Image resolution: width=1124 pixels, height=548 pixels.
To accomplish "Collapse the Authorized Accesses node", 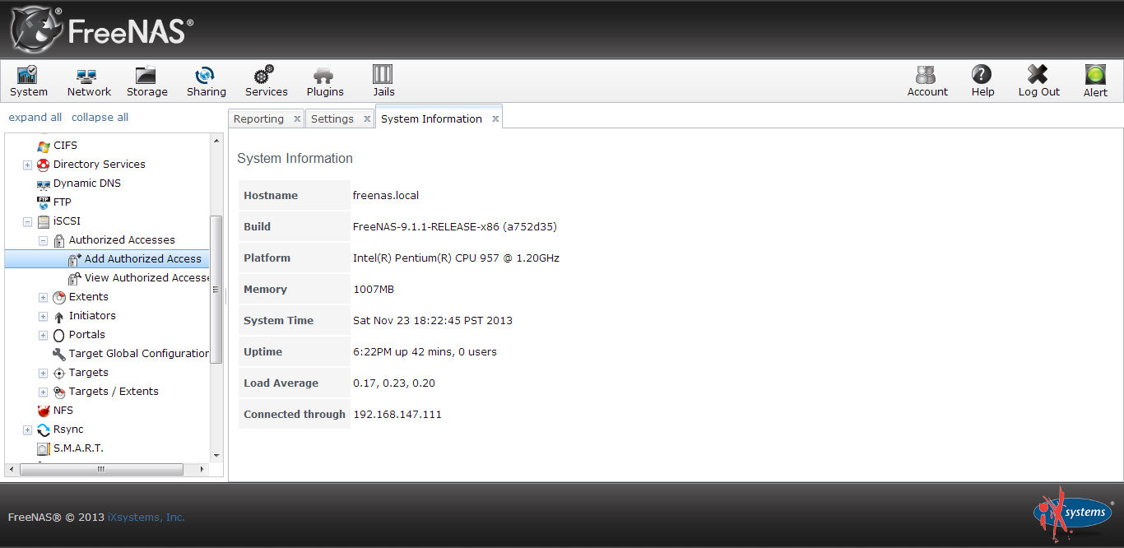I will coord(43,240).
